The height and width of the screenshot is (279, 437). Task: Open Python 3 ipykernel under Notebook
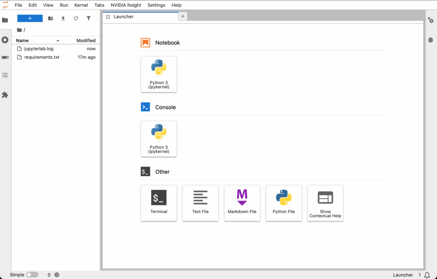pyautogui.click(x=159, y=74)
